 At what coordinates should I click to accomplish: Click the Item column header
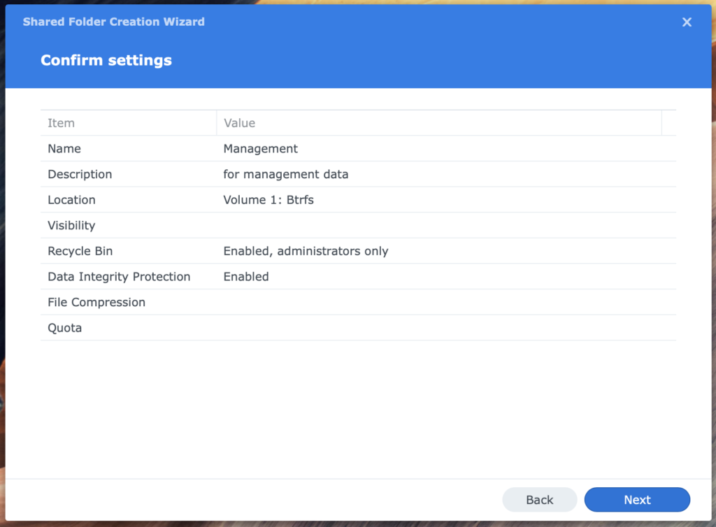61,122
